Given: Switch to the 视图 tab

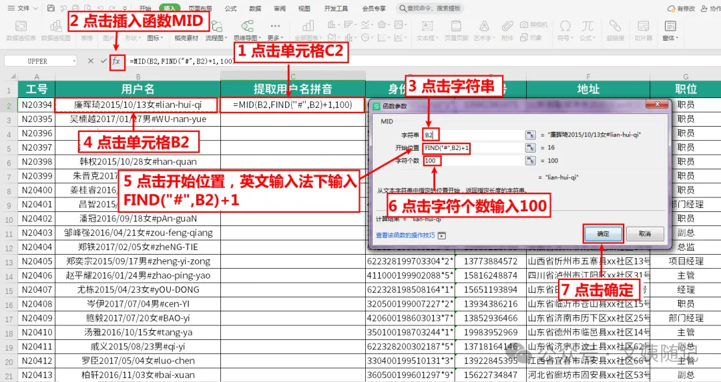Looking at the screenshot, I should [x=304, y=8].
